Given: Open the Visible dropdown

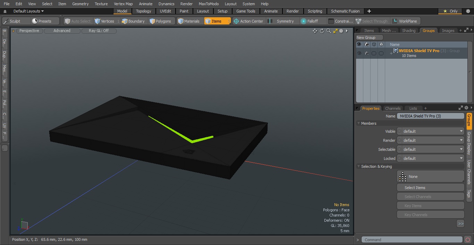Looking at the screenshot, I should click(x=430, y=131).
